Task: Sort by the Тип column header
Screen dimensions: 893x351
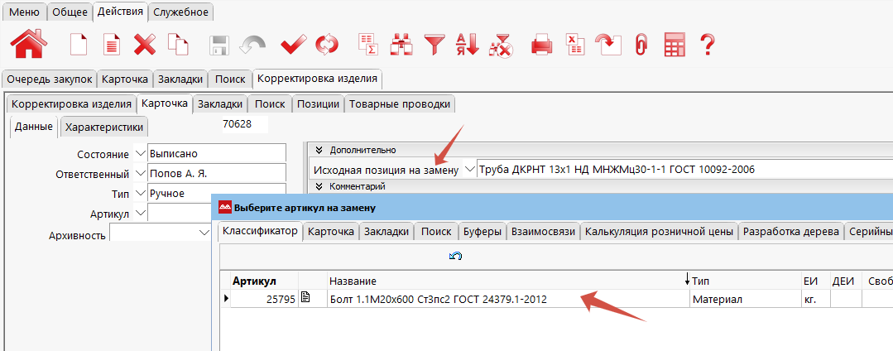Action: pyautogui.click(x=745, y=281)
